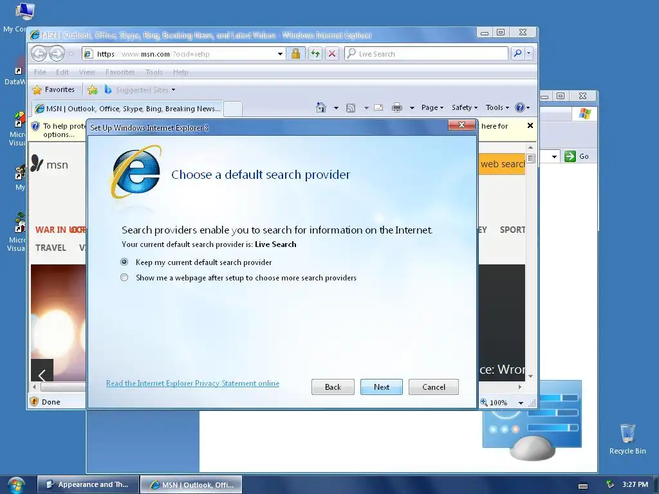Click the network icon in the system tray
The image size is (659, 494).
click(610, 484)
